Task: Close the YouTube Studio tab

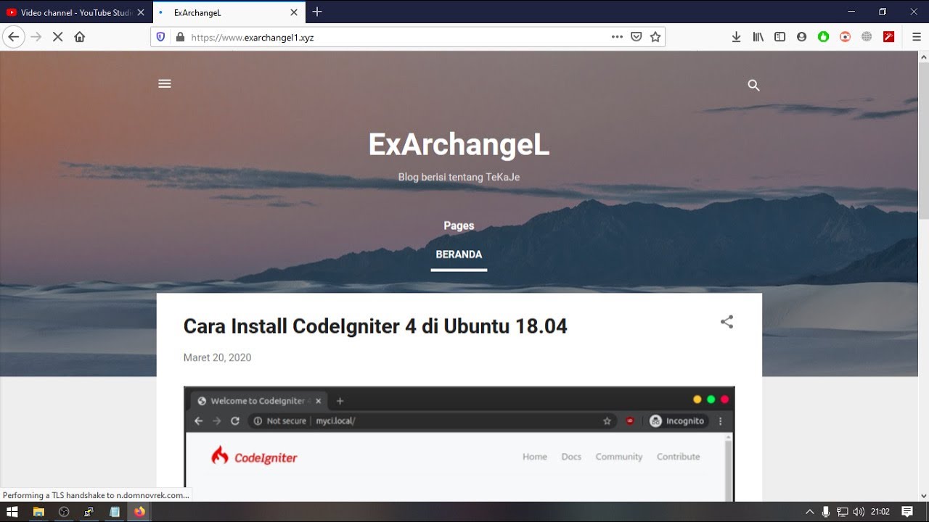Action: [141, 12]
